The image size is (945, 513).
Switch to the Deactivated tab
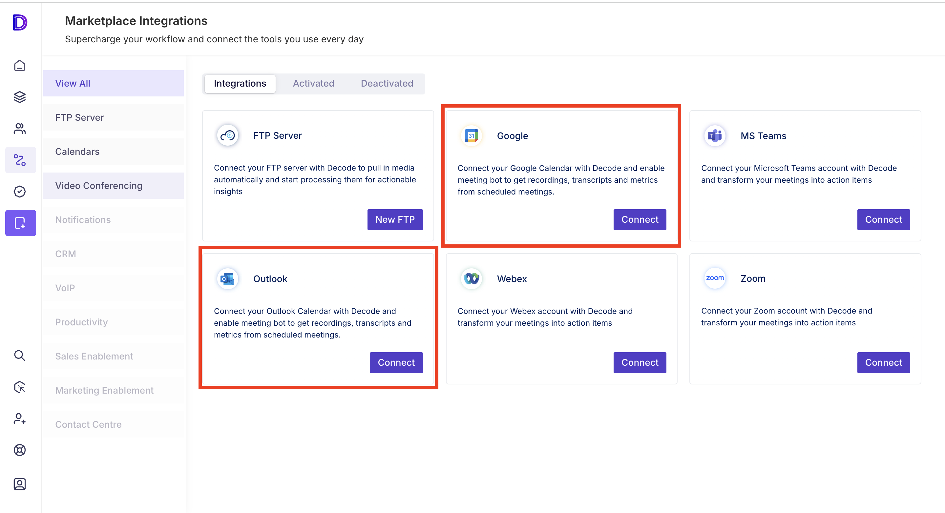click(x=387, y=84)
